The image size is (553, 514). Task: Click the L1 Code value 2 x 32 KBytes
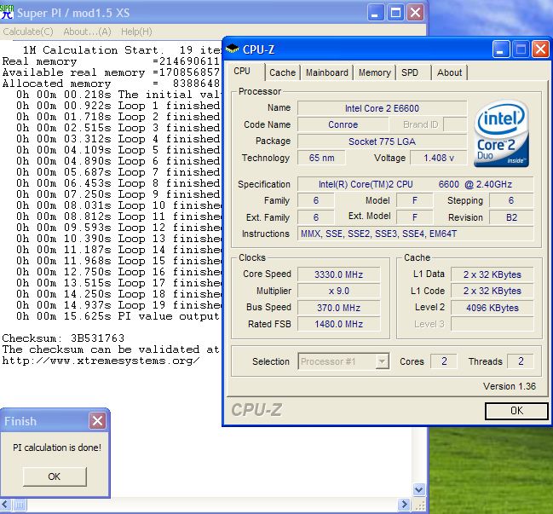492,291
